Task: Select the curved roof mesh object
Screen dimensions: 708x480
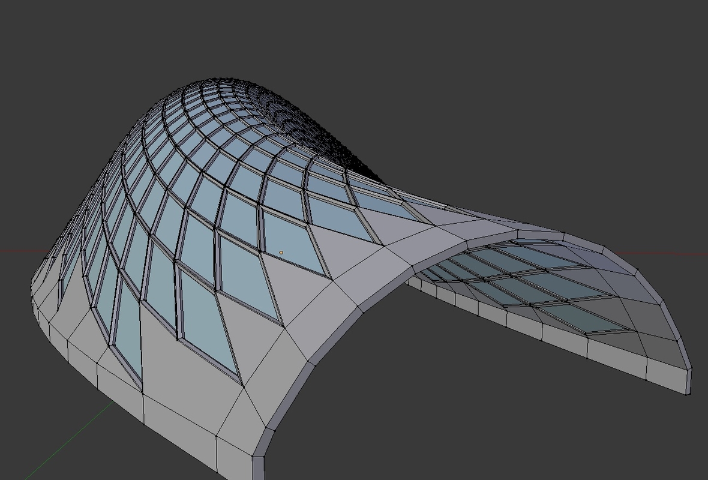Action: point(240,270)
